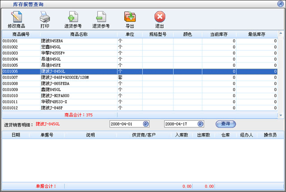
Task: Open 退货参考 return reference
Action: click(x=101, y=20)
